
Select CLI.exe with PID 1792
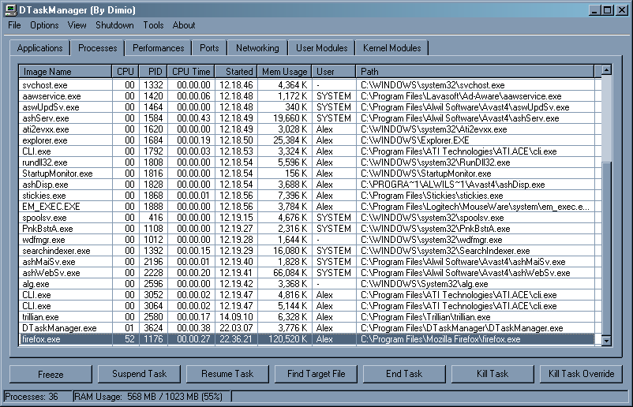click(x=307, y=151)
